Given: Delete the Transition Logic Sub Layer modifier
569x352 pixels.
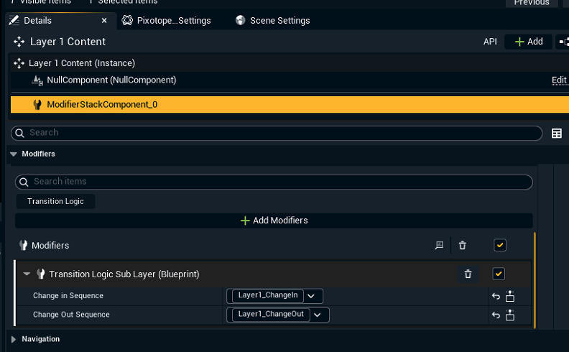Looking at the screenshot, I should 468,274.
